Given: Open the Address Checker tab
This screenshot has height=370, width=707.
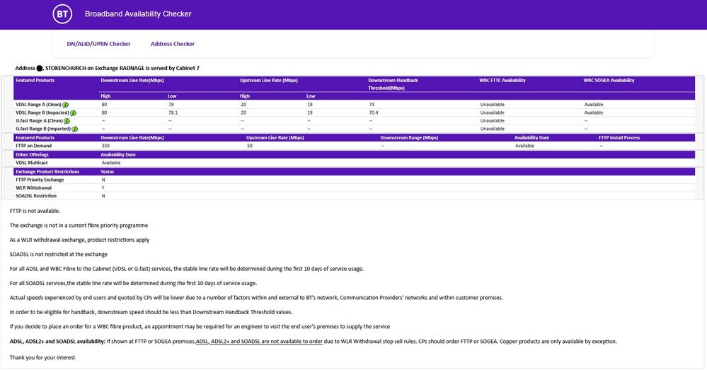Looking at the screenshot, I should pyautogui.click(x=173, y=44).
